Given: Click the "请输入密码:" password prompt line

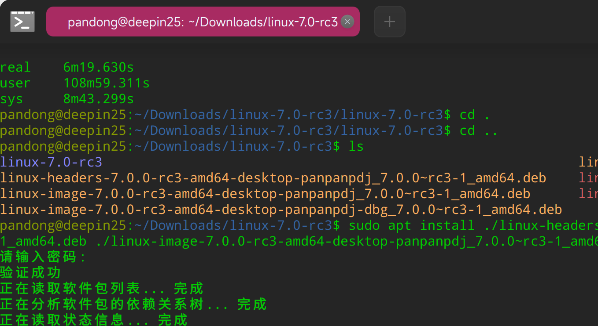Looking at the screenshot, I should pos(43,257).
